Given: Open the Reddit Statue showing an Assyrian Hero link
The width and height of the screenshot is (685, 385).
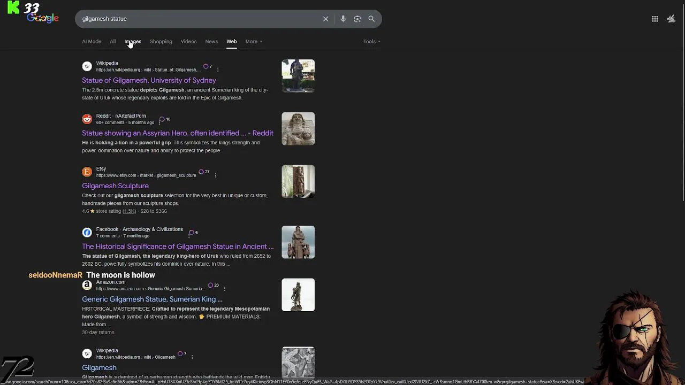Looking at the screenshot, I should pyautogui.click(x=178, y=133).
